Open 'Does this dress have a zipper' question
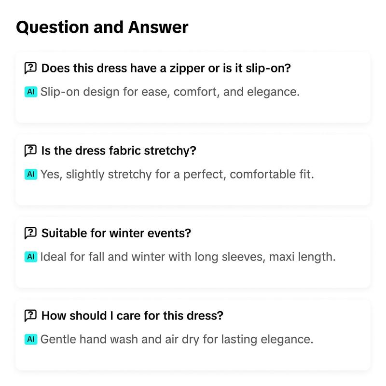This screenshot has width=386, height=386. 166,68
